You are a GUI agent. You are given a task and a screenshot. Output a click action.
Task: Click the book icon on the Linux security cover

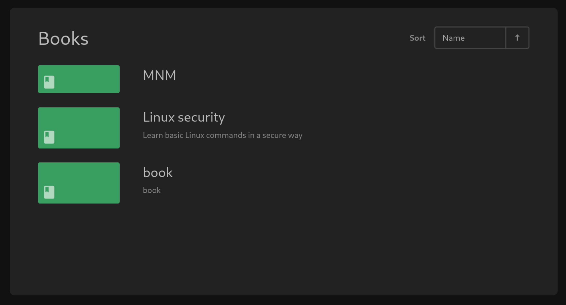(49, 137)
